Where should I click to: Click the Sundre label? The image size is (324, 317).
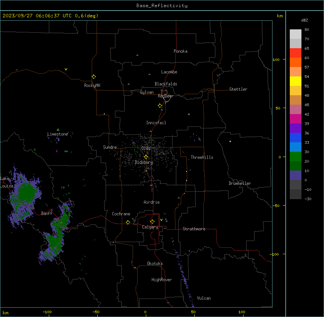[x=110, y=147]
